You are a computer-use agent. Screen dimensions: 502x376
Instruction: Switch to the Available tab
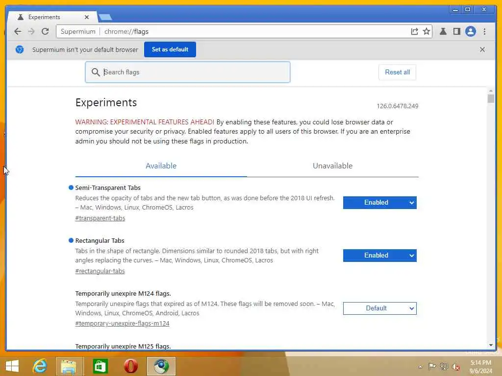(x=161, y=166)
